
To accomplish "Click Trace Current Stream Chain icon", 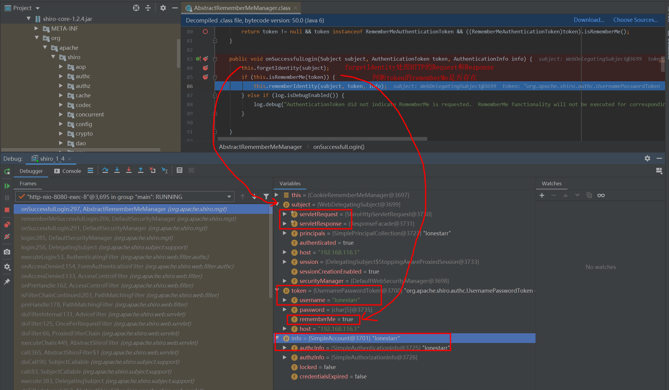I will [191, 170].
